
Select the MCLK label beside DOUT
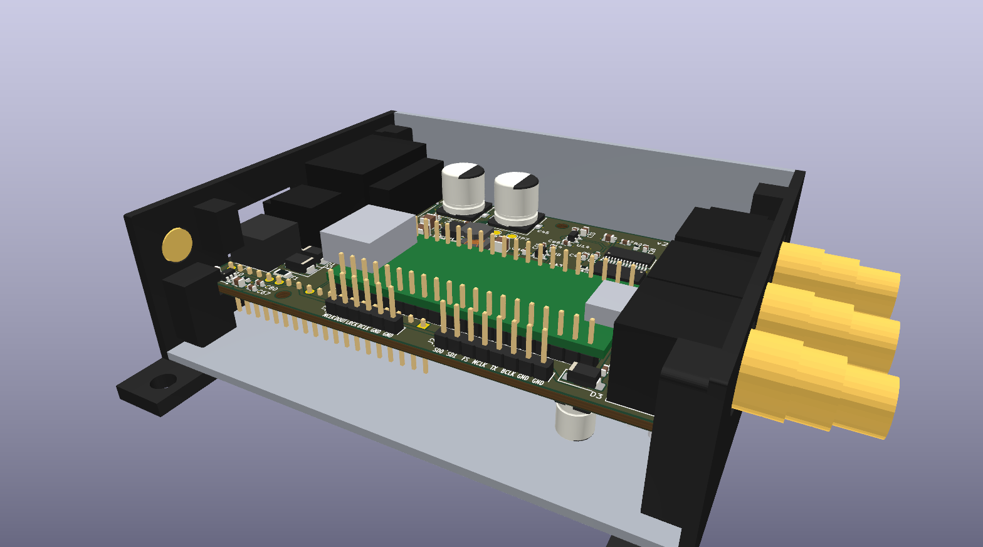329,317
